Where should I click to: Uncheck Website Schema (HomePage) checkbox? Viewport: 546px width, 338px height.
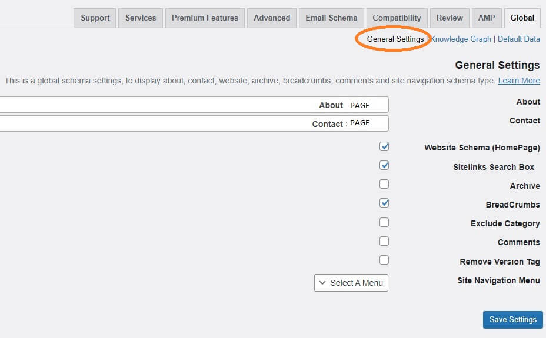[x=384, y=146]
